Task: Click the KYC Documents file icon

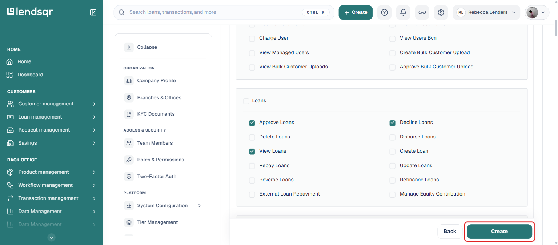Action: [x=129, y=114]
